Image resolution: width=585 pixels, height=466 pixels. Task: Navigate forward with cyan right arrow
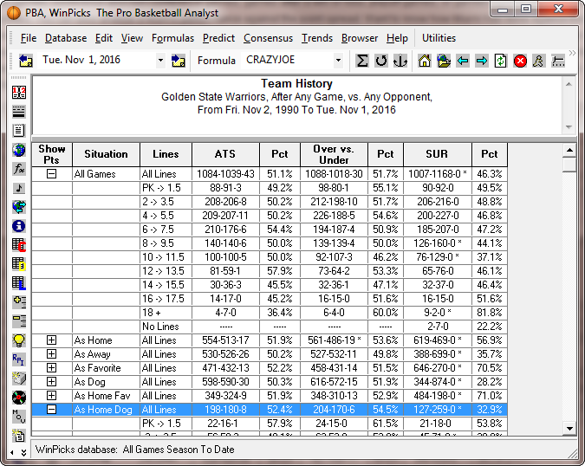click(482, 61)
